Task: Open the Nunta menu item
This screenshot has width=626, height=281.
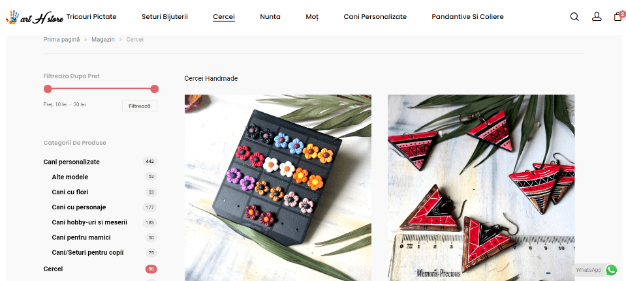Action: coord(270,17)
